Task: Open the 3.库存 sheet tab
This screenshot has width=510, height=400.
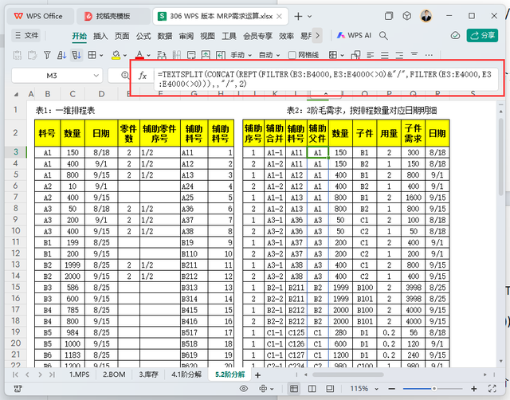Action: coord(149,375)
